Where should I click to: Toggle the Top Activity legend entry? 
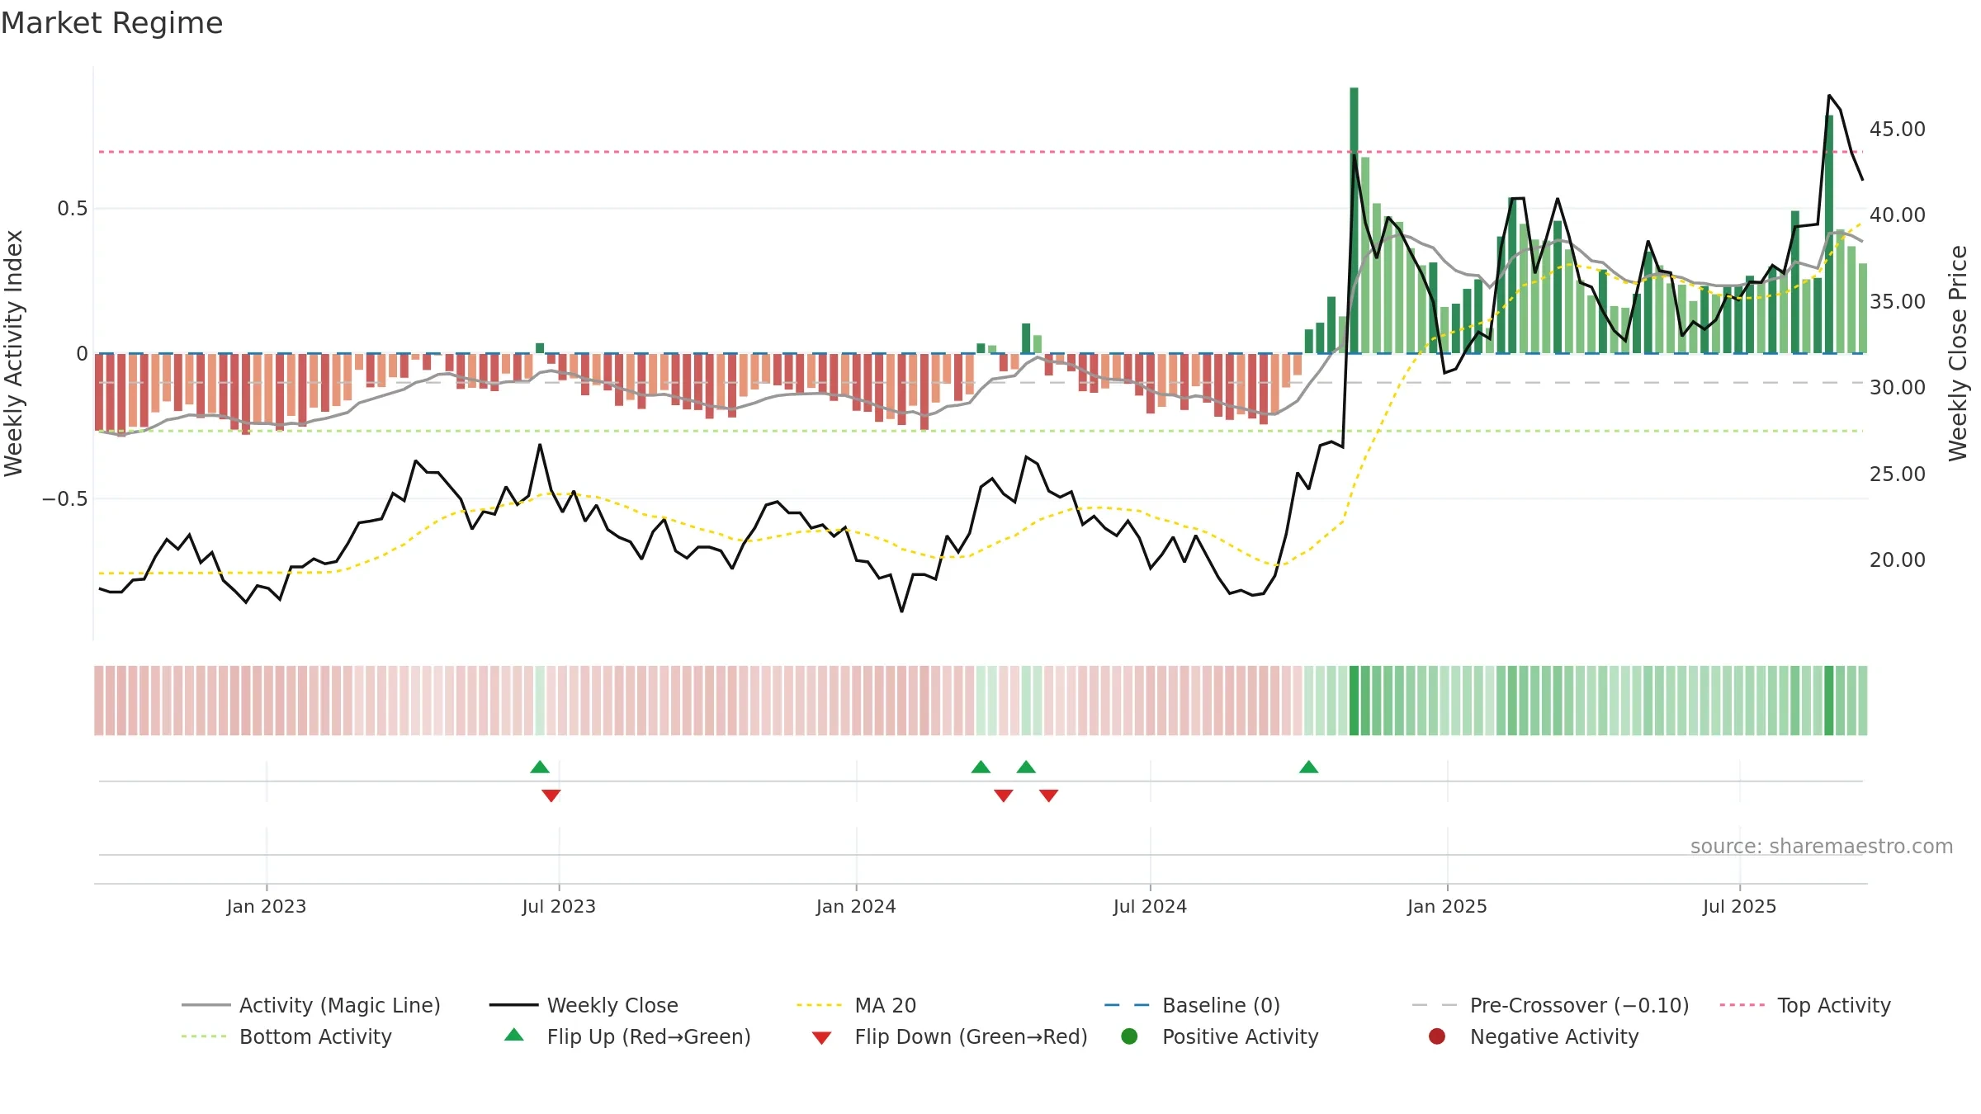(1805, 1005)
